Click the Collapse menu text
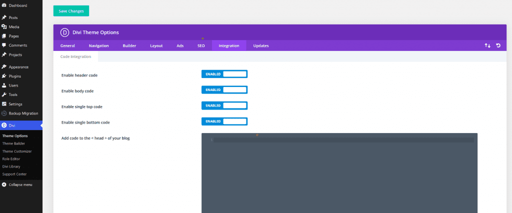Viewport: 512px width, 213px height. tap(20, 184)
